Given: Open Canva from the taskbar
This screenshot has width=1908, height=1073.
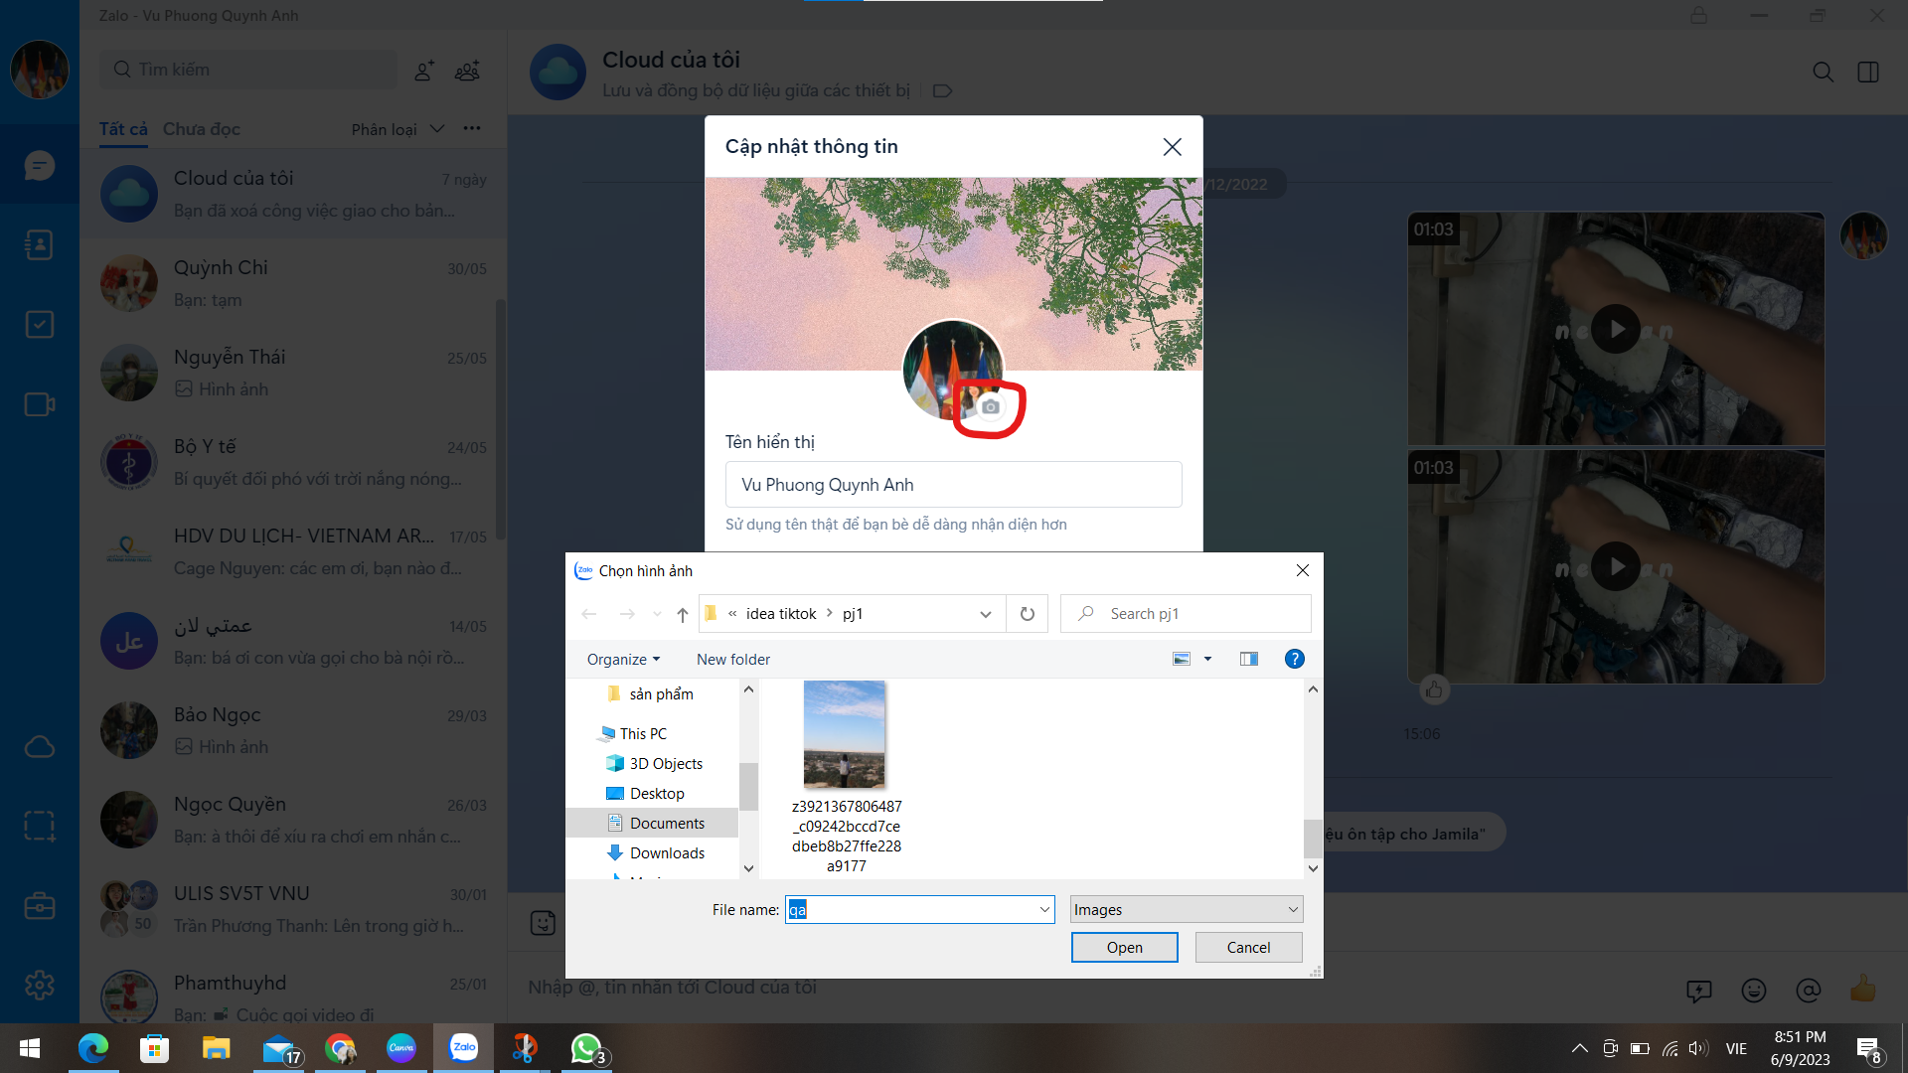Looking at the screenshot, I should coord(401,1048).
